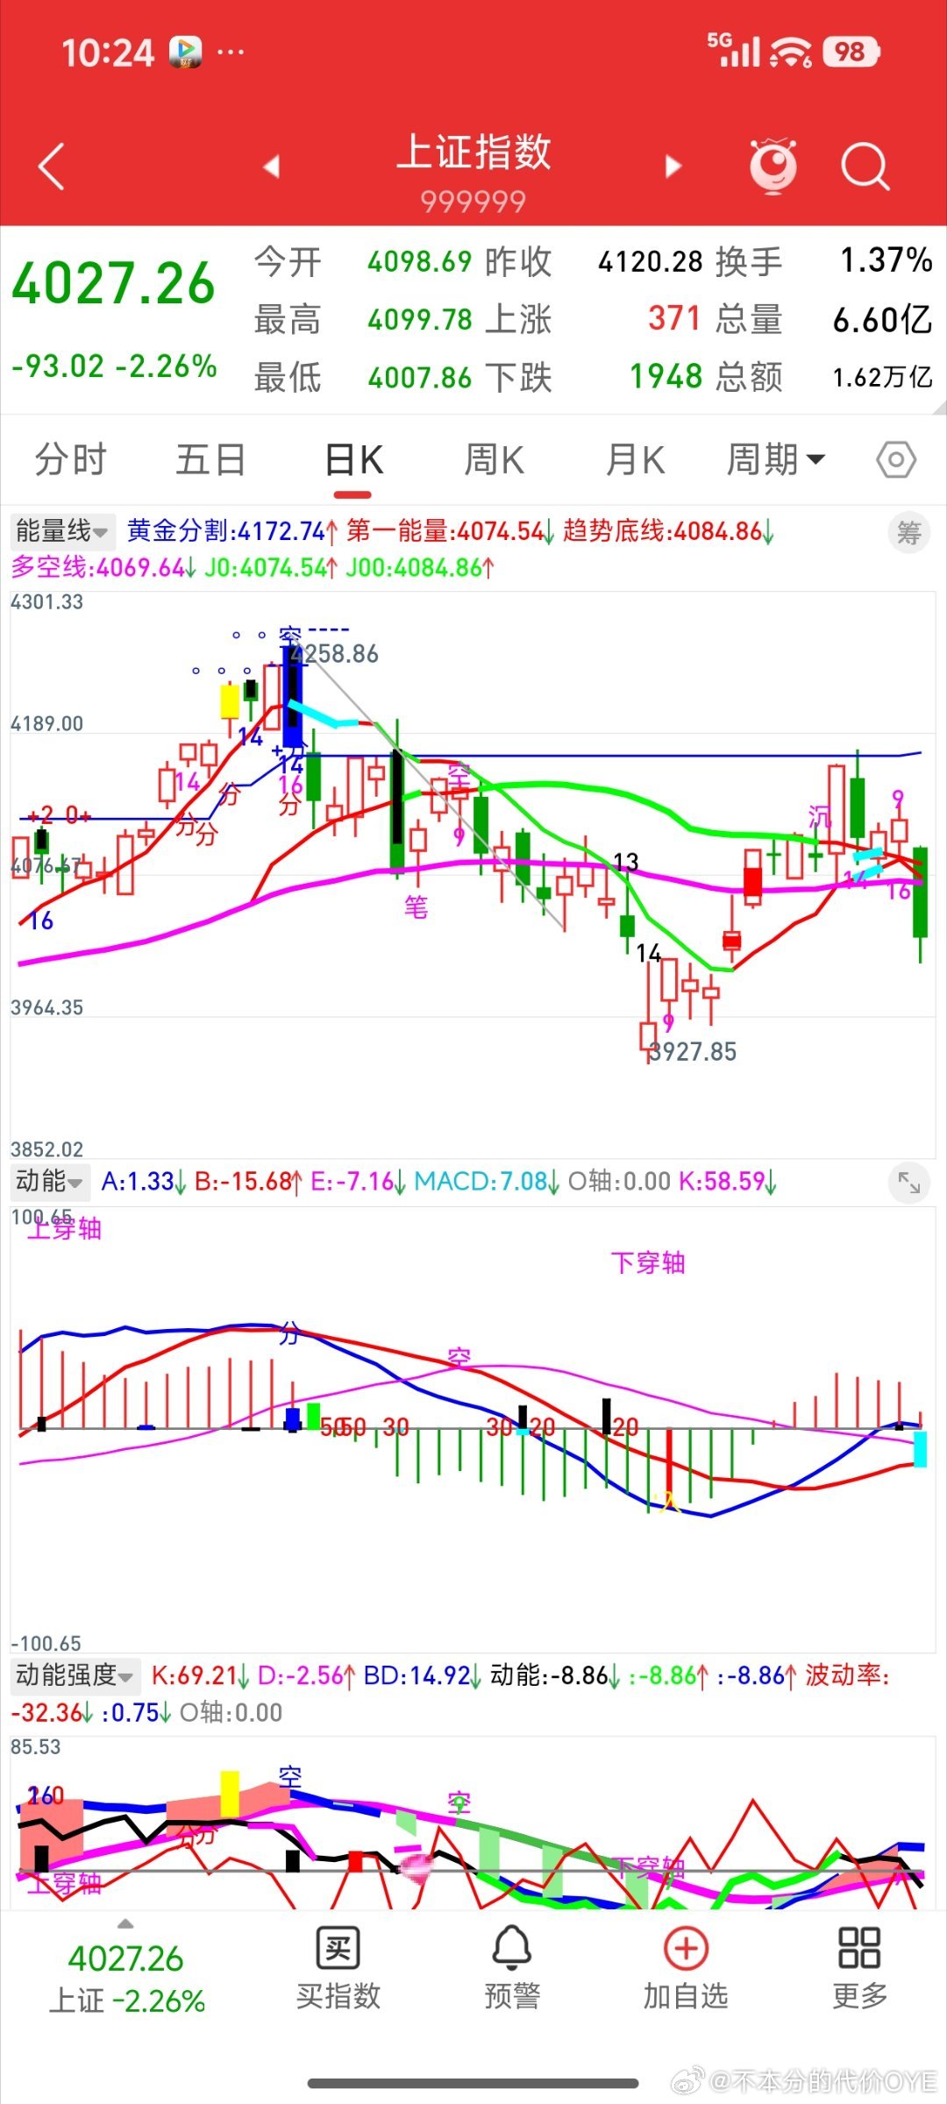Screen dimensions: 947x2104
Task: Tap 第一能量:4074.54 indicator label
Action: click(x=450, y=531)
